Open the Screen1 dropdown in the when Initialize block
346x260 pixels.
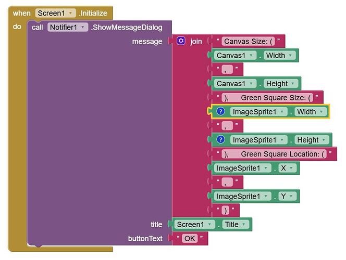tap(55, 13)
